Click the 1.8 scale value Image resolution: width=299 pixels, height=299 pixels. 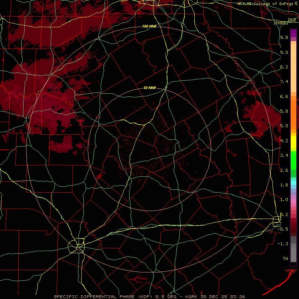(x=284, y=185)
